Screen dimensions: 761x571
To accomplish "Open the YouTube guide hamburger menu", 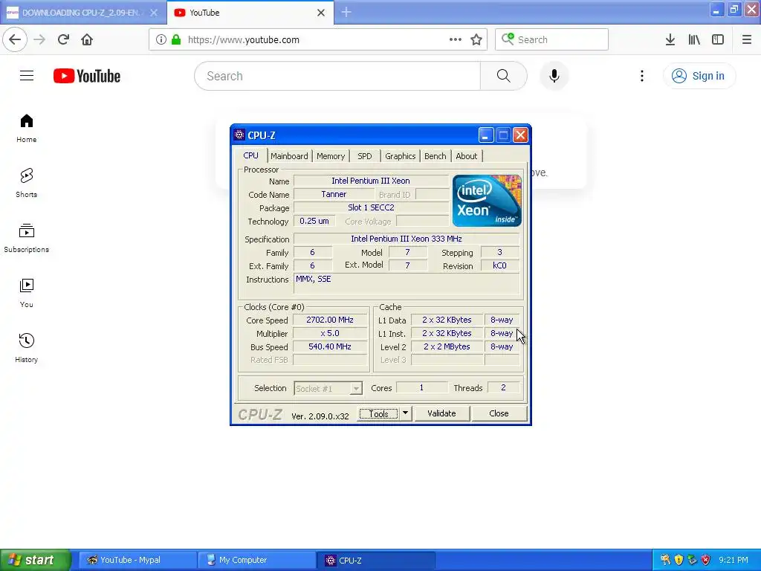I will 27,76.
